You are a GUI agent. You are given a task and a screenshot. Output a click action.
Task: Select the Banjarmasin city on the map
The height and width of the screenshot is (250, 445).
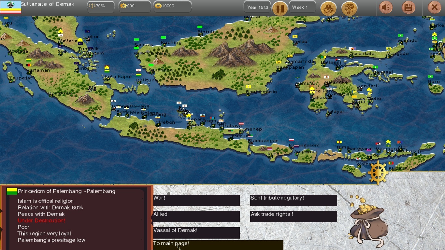(261, 92)
